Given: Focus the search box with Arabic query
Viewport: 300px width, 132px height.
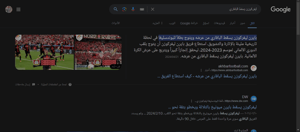Looking at the screenshot, I should pos(207,9).
